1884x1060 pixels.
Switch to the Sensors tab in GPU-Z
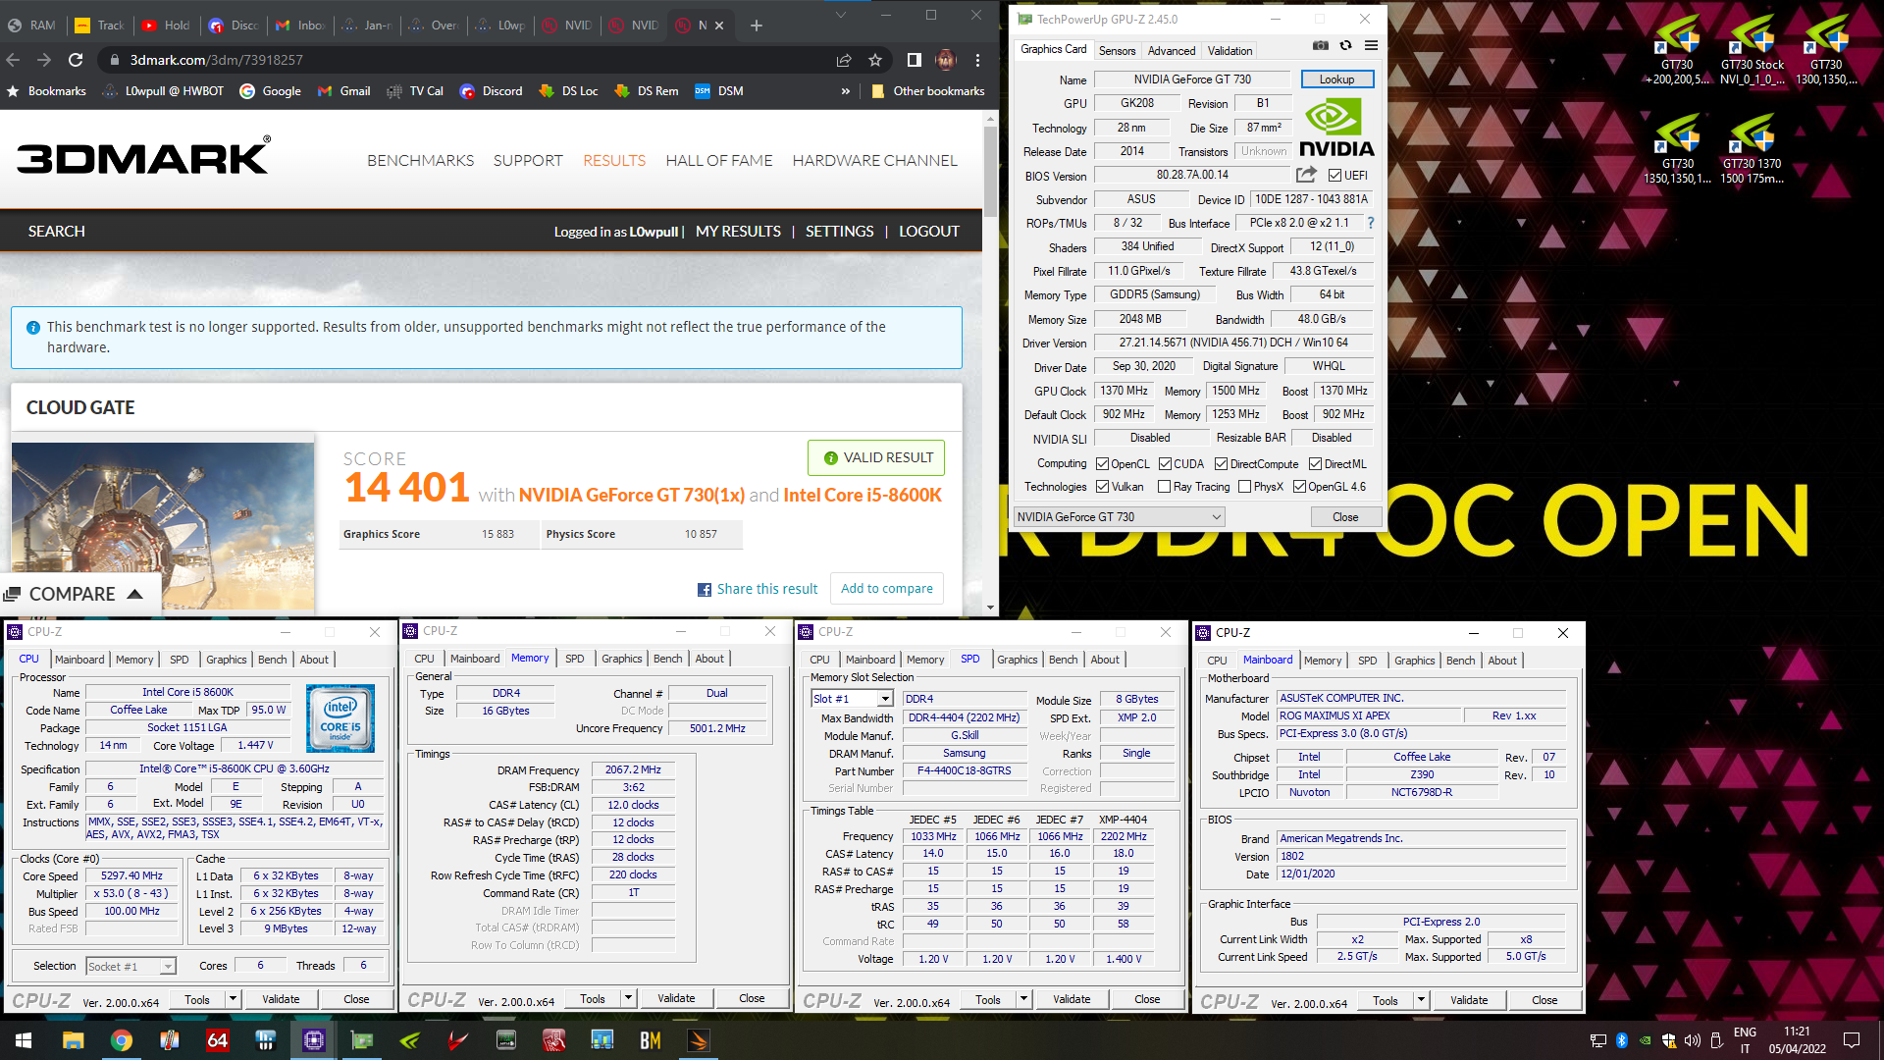(1117, 51)
